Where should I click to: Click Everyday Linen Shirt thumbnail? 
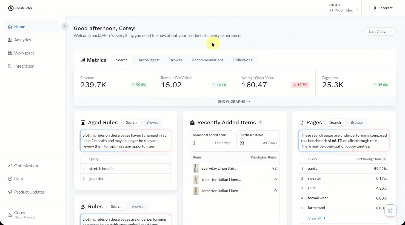196,168
